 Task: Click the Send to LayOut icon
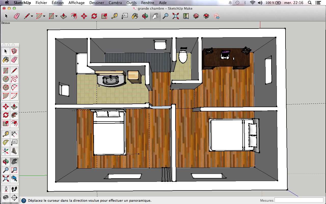(216, 16)
